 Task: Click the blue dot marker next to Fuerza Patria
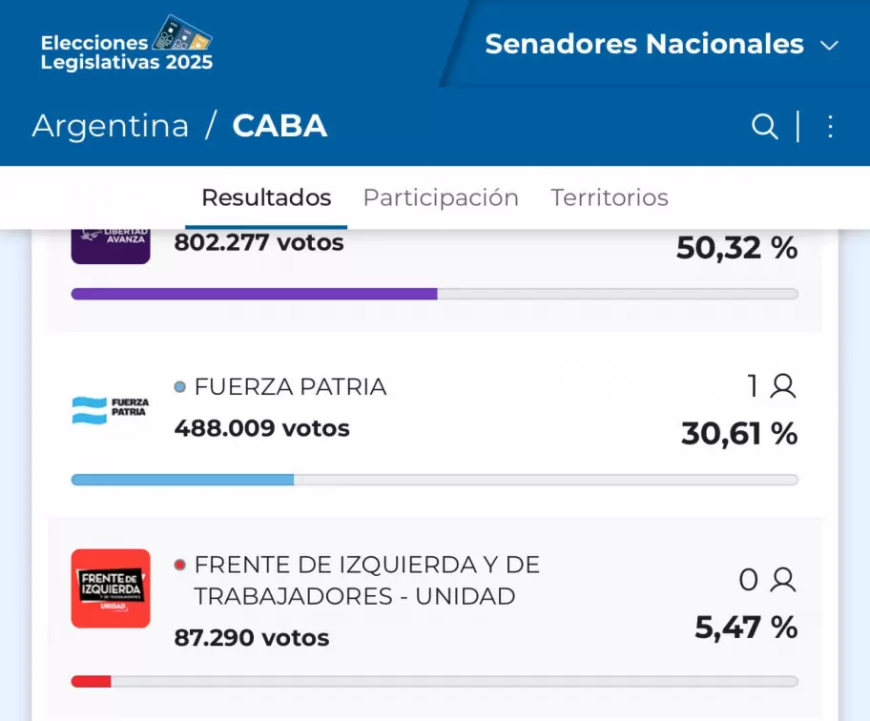point(177,386)
